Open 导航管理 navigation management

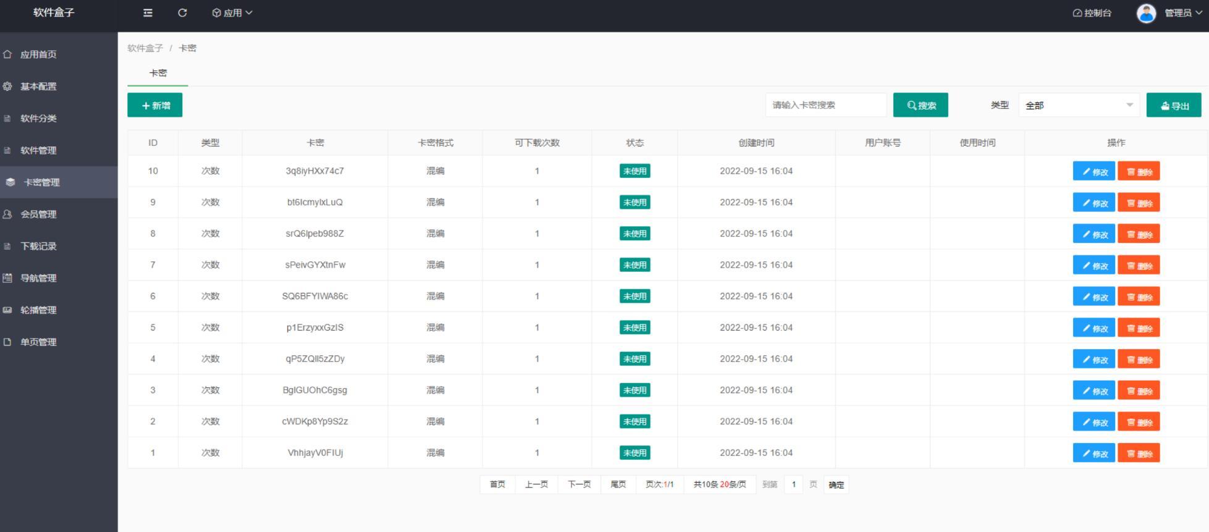(x=38, y=278)
